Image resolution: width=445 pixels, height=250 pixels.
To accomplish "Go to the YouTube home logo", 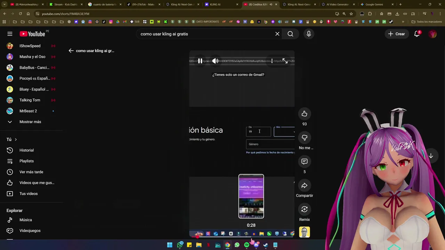I will [32, 34].
